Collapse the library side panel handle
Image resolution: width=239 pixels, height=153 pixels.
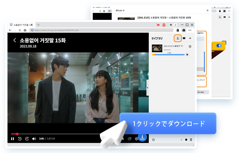point(147,88)
